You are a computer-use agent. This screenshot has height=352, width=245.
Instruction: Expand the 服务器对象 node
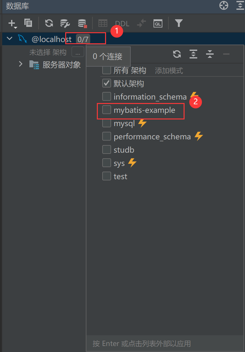point(21,64)
